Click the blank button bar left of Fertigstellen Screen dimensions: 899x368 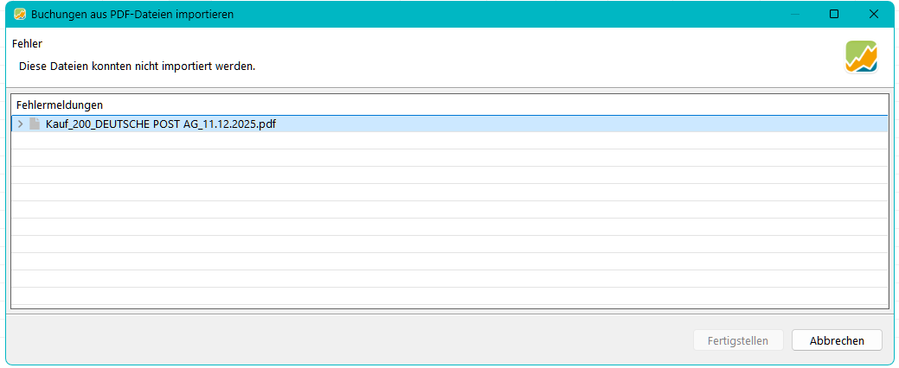coord(346,340)
